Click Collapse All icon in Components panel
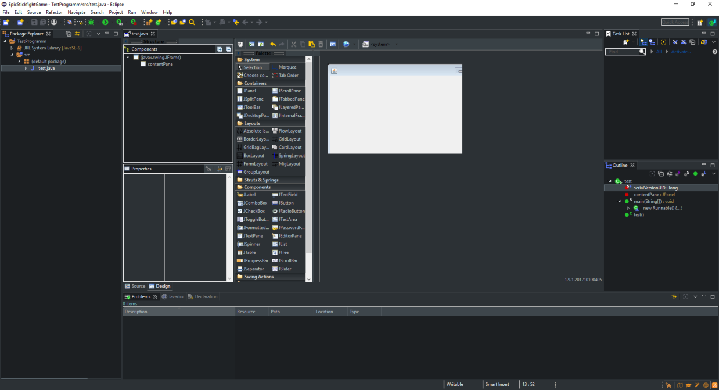The image size is (719, 390). click(228, 49)
